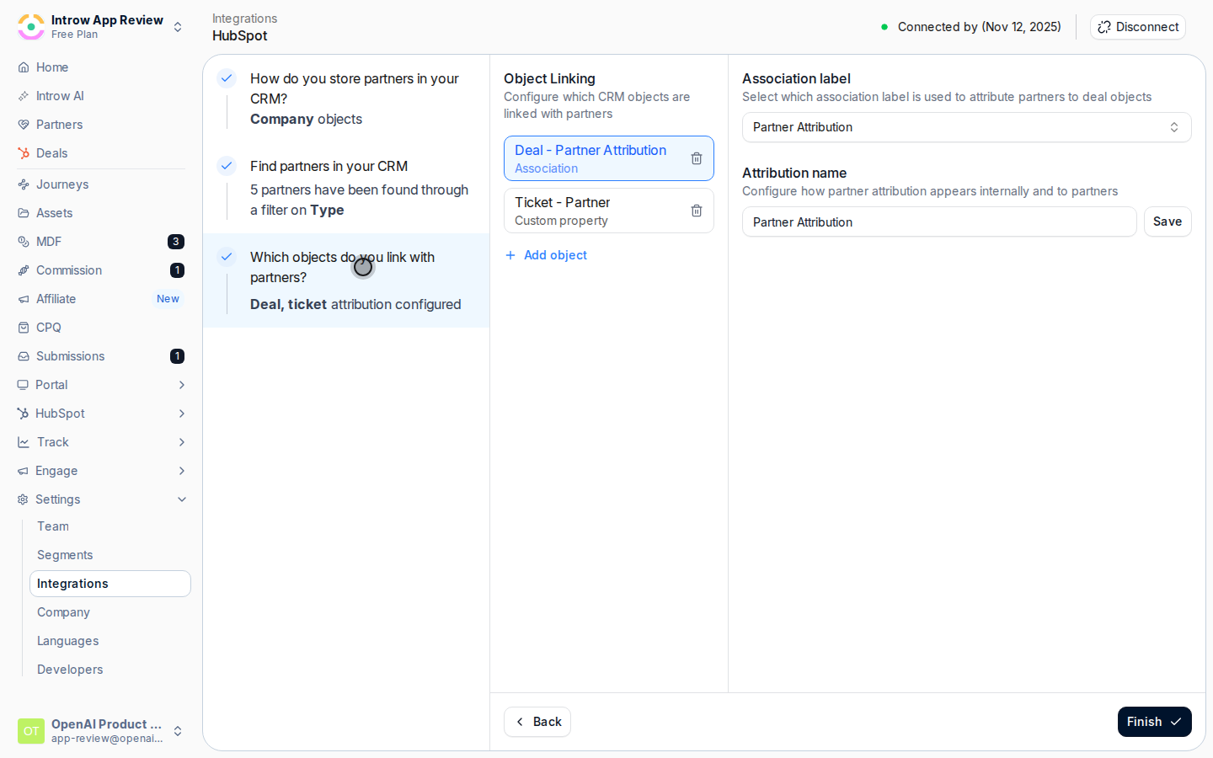Expand the Track menu chevron
This screenshot has height=758, width=1213.
pyautogui.click(x=182, y=442)
